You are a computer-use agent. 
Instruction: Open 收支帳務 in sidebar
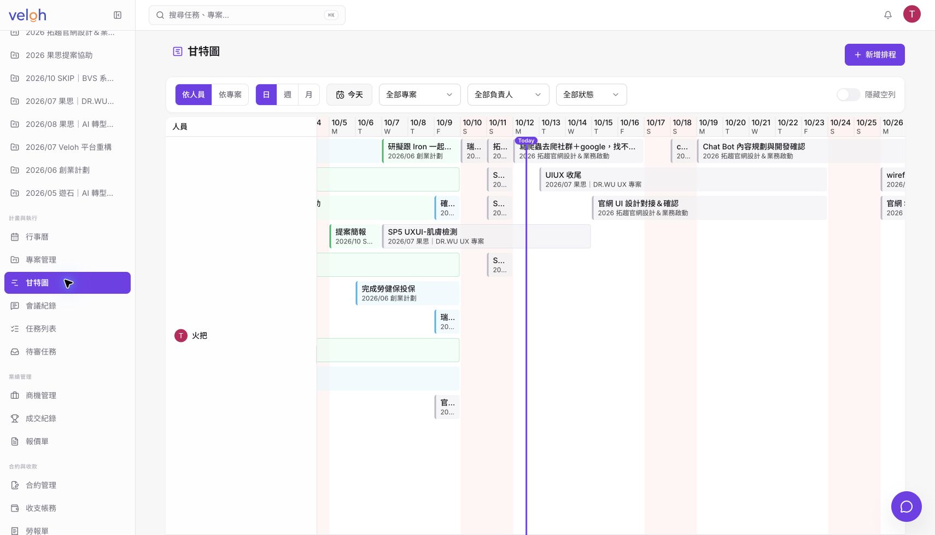67,508
